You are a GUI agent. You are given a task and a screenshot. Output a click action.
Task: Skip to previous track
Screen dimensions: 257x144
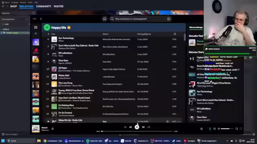(131, 127)
